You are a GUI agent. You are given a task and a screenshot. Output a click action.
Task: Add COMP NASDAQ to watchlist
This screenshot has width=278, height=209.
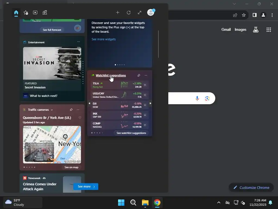tap(145, 125)
